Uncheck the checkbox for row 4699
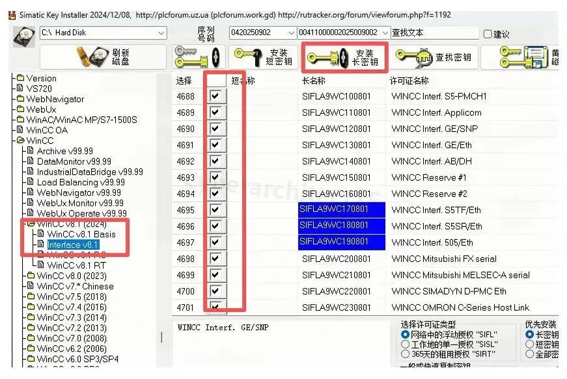Image resolution: width=567 pixels, height=379 pixels. click(216, 275)
